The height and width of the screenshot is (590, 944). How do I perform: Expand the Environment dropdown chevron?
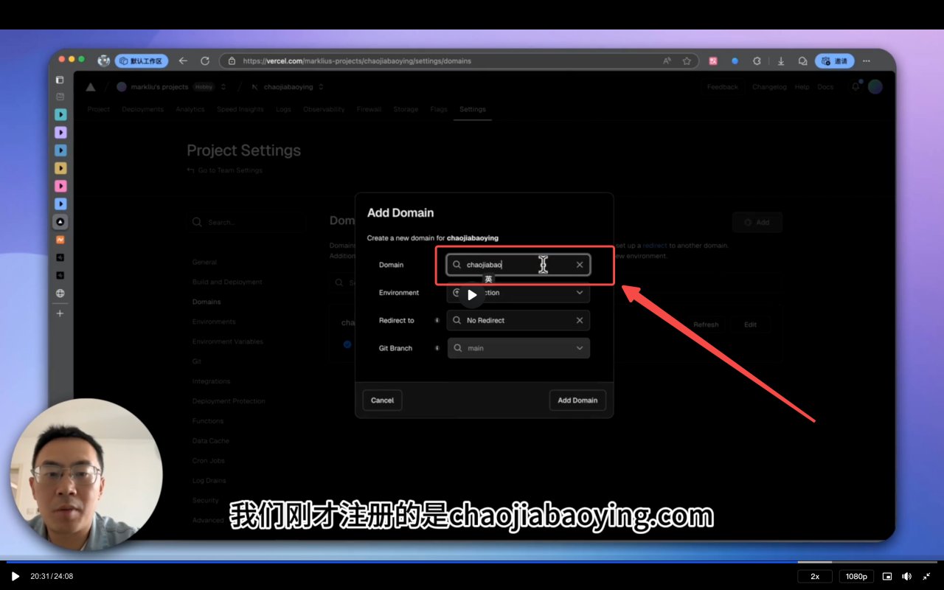[579, 293]
